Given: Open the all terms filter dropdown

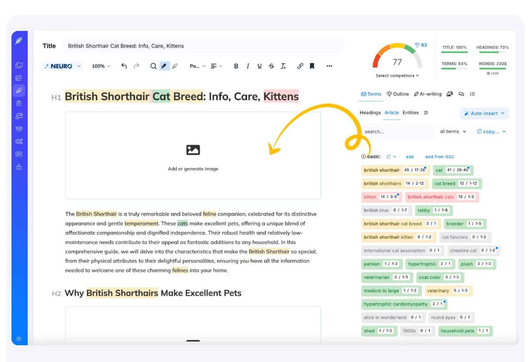Looking at the screenshot, I should pos(453,132).
